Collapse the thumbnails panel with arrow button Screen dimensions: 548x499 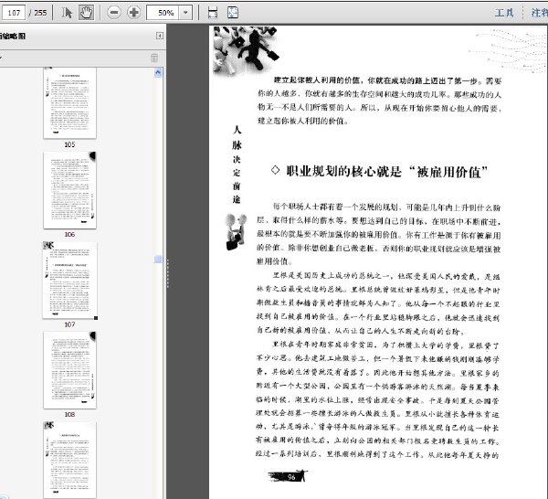[159, 36]
